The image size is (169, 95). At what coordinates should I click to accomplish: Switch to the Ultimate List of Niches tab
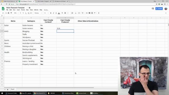click(60, 1)
